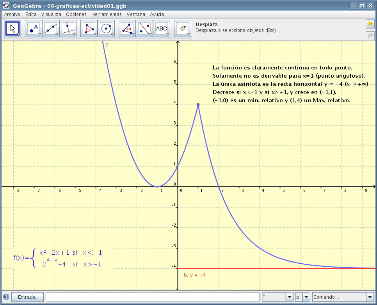The width and height of the screenshot is (377, 305).
Task: Minimize the GeoGebra window
Action: coord(353,6)
